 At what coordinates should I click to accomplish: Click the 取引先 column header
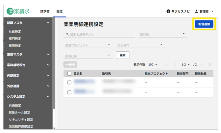[107, 74]
